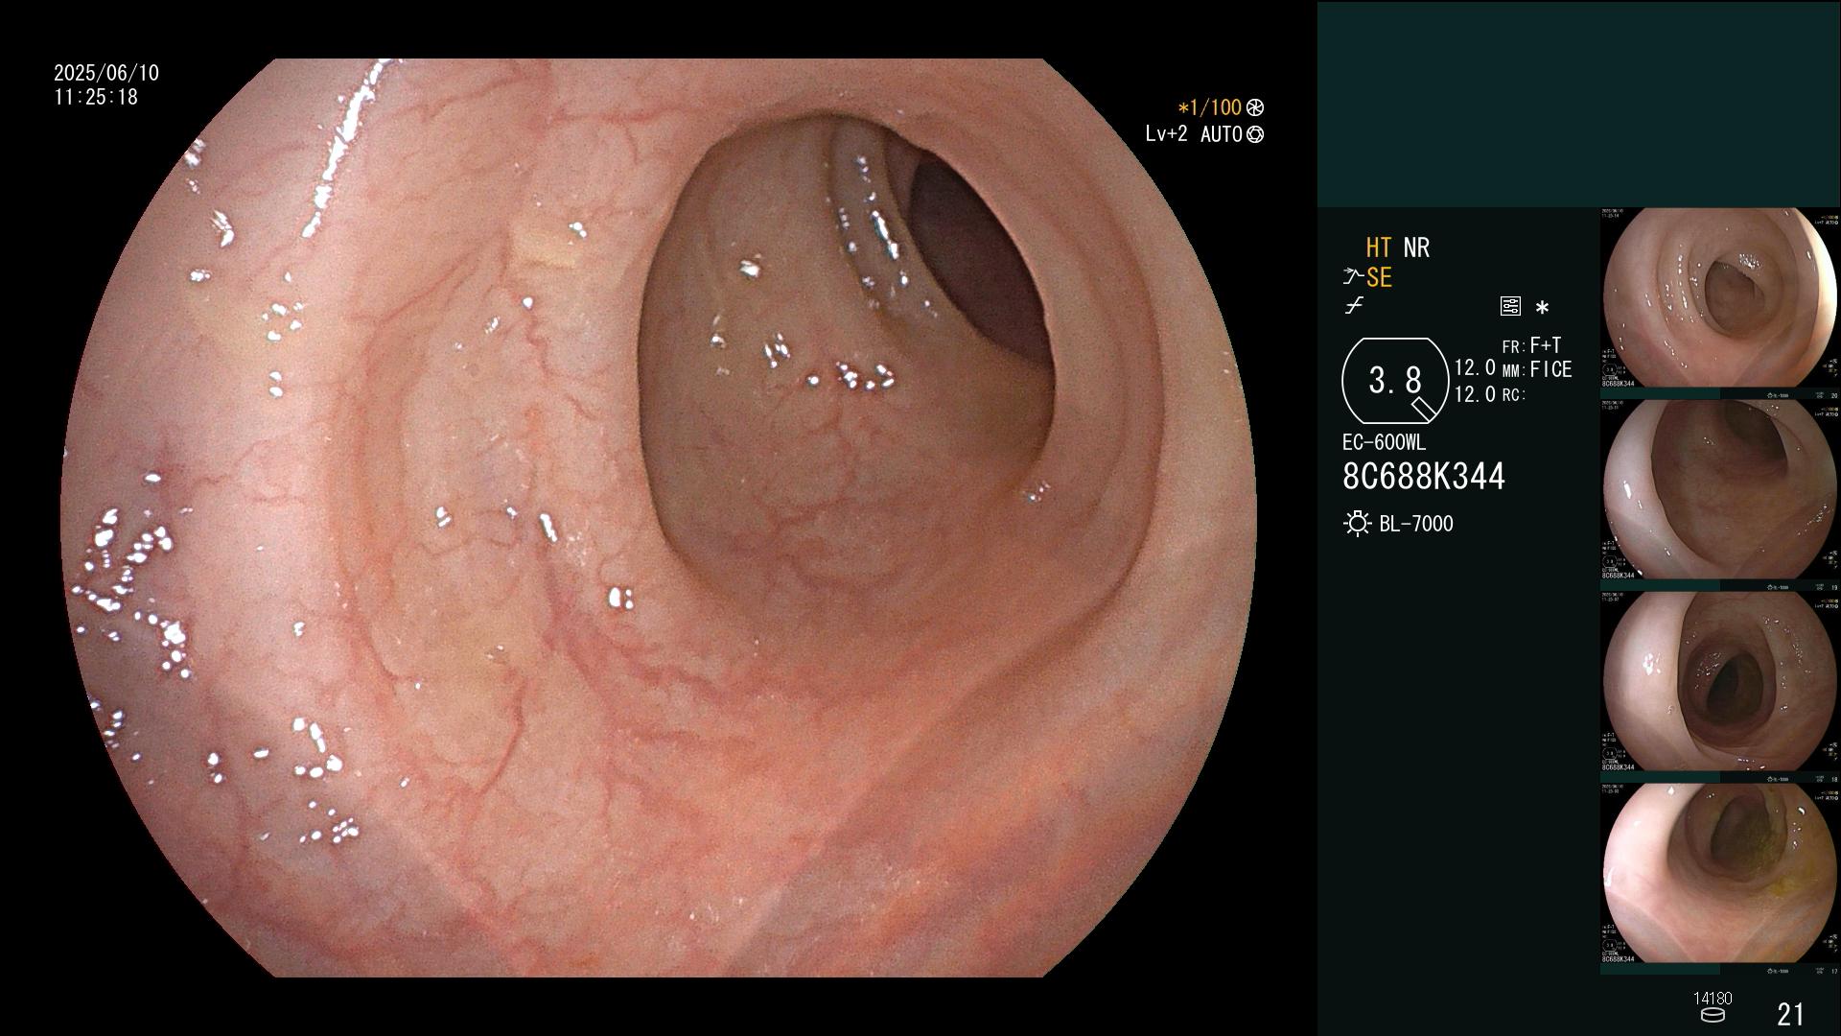This screenshot has height=1036, width=1841.
Task: Click the structure enhancement arrow icon beside SE
Action: coord(1353,277)
